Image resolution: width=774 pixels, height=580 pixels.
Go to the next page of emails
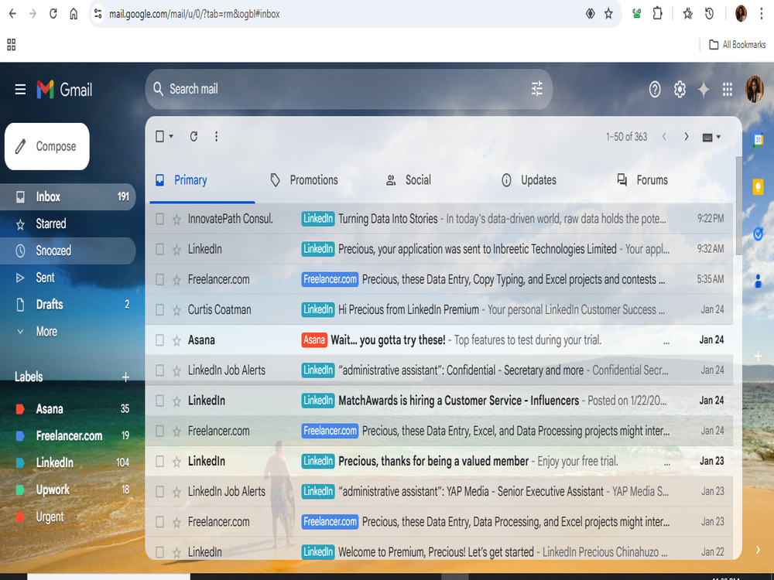pyautogui.click(x=686, y=137)
